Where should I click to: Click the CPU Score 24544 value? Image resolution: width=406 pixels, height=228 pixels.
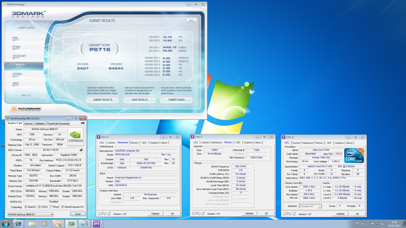coord(116,68)
